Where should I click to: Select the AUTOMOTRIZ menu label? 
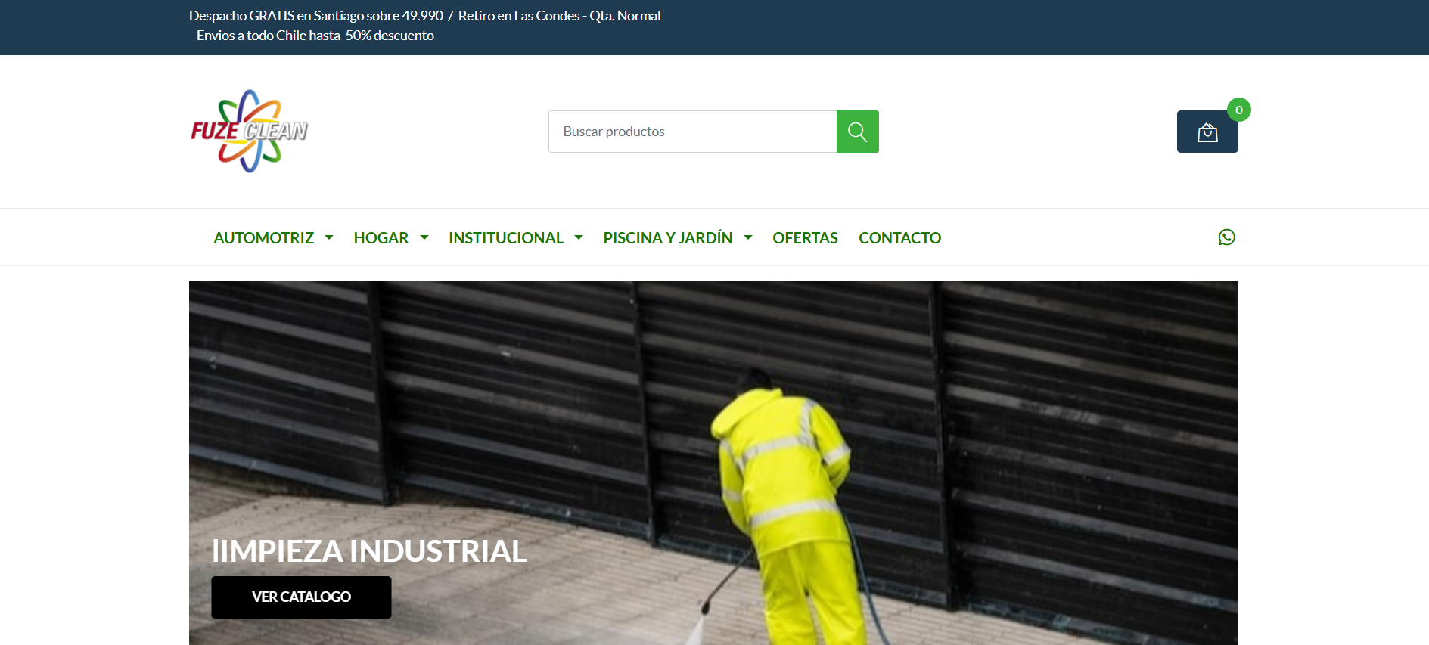(263, 237)
